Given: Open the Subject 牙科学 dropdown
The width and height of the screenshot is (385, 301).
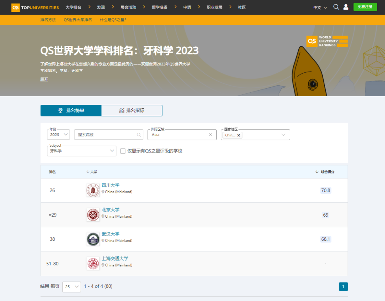Looking at the screenshot, I should point(82,151).
